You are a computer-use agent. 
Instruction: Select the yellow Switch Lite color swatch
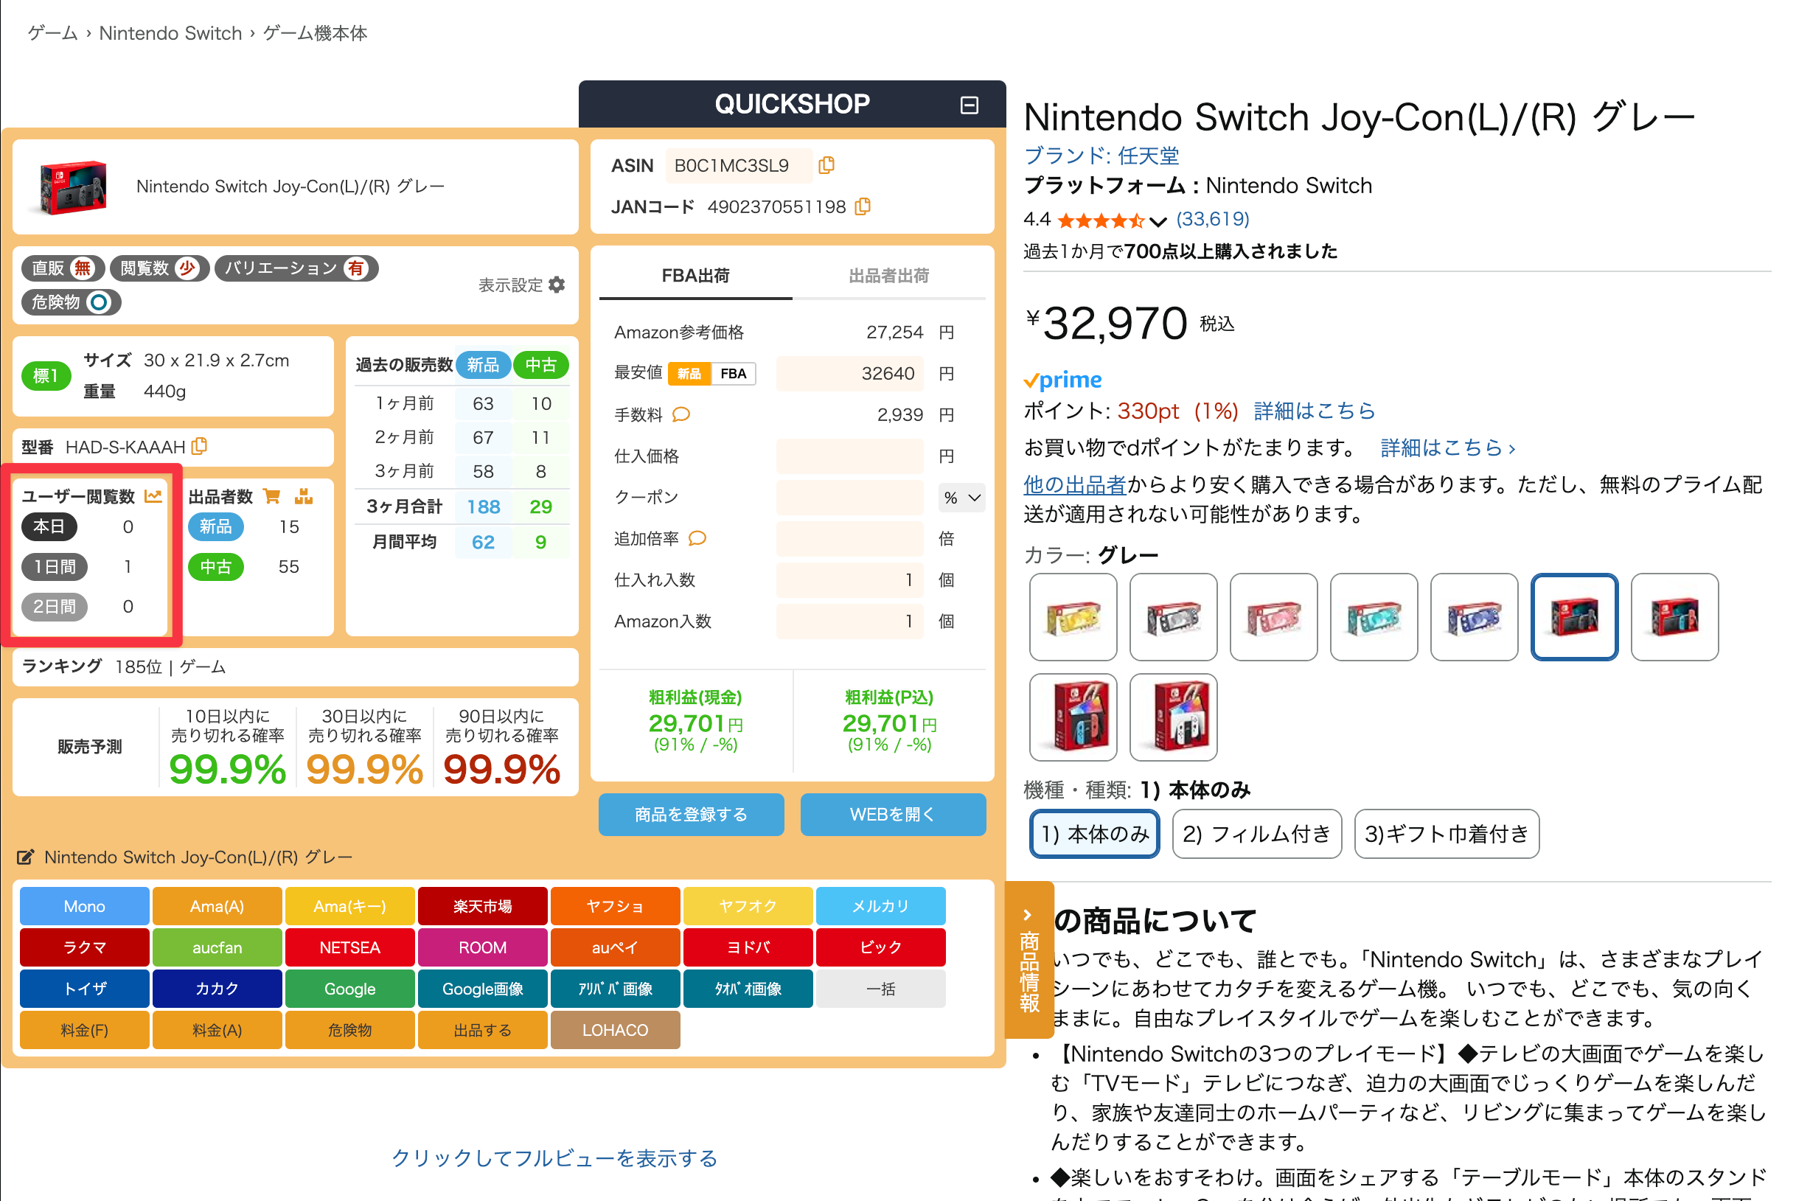tap(1073, 617)
